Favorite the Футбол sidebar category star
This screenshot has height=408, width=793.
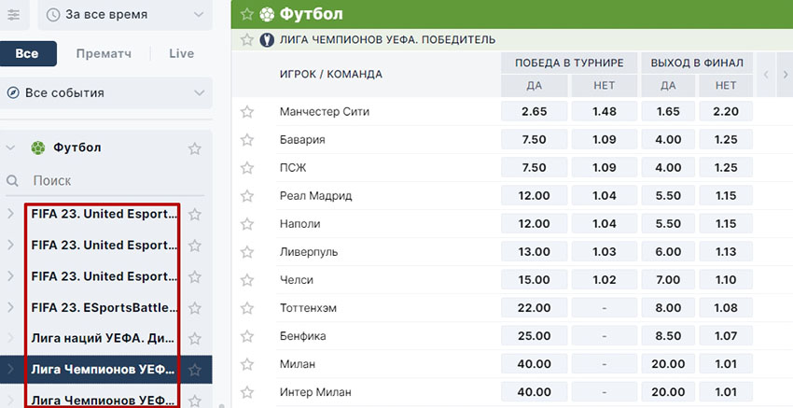(195, 148)
